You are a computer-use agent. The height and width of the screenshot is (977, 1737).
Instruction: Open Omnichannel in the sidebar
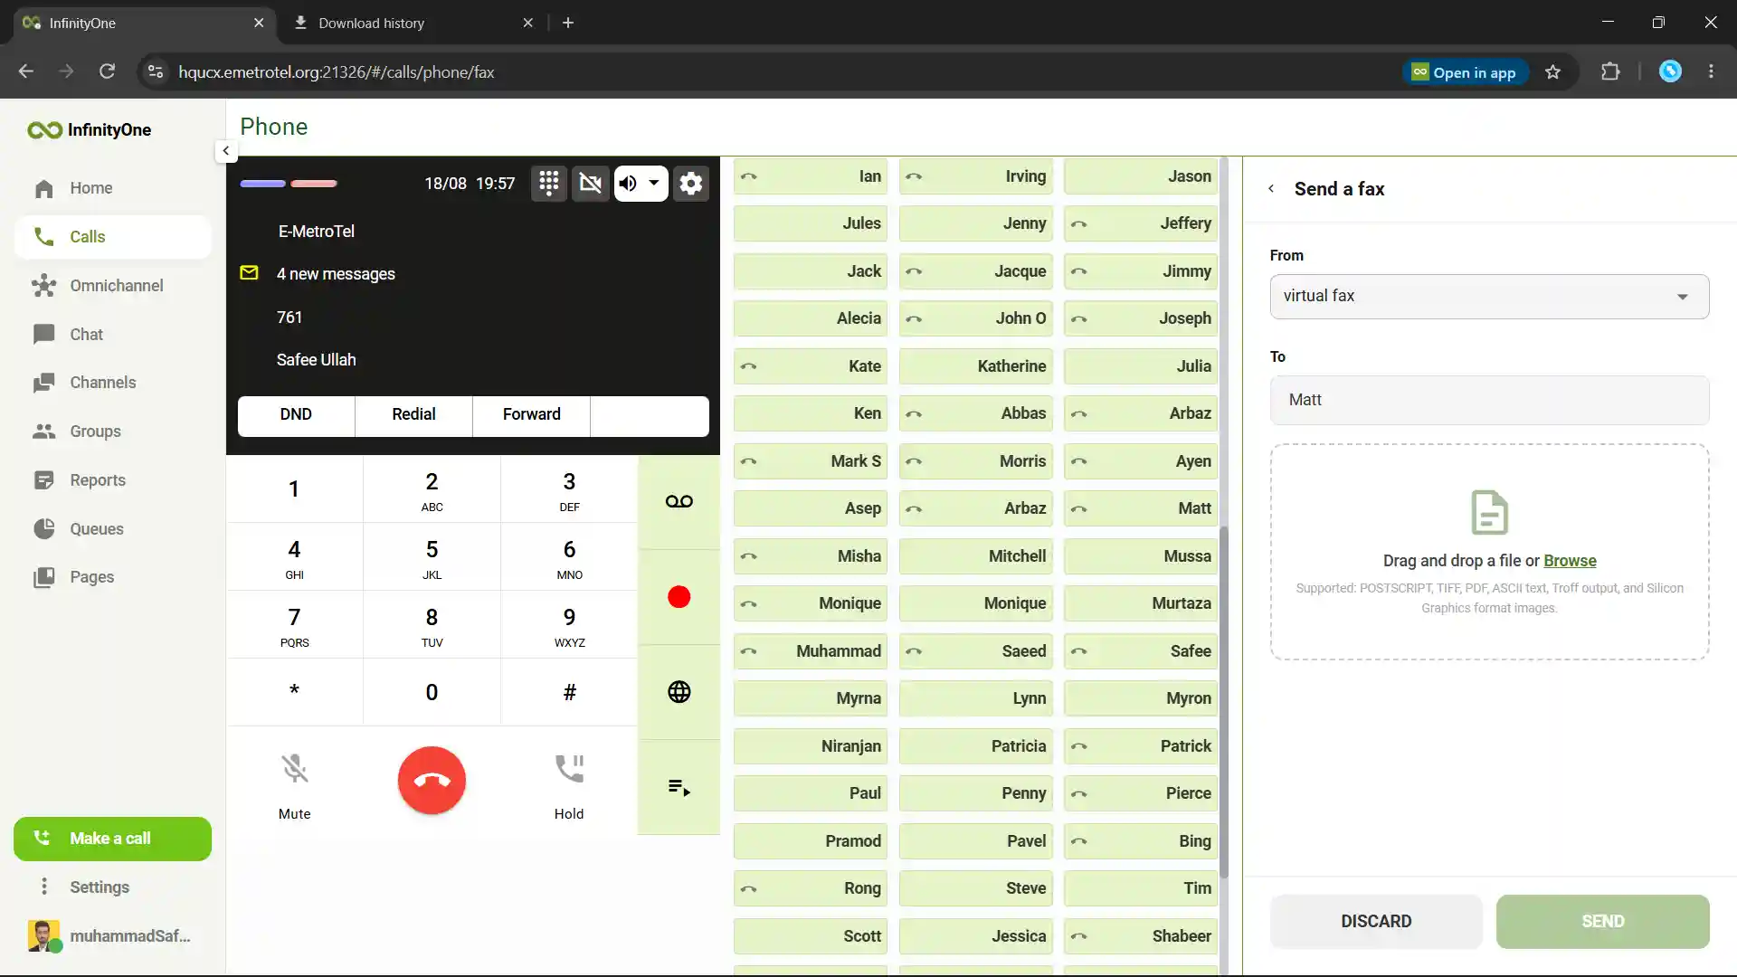point(113,286)
